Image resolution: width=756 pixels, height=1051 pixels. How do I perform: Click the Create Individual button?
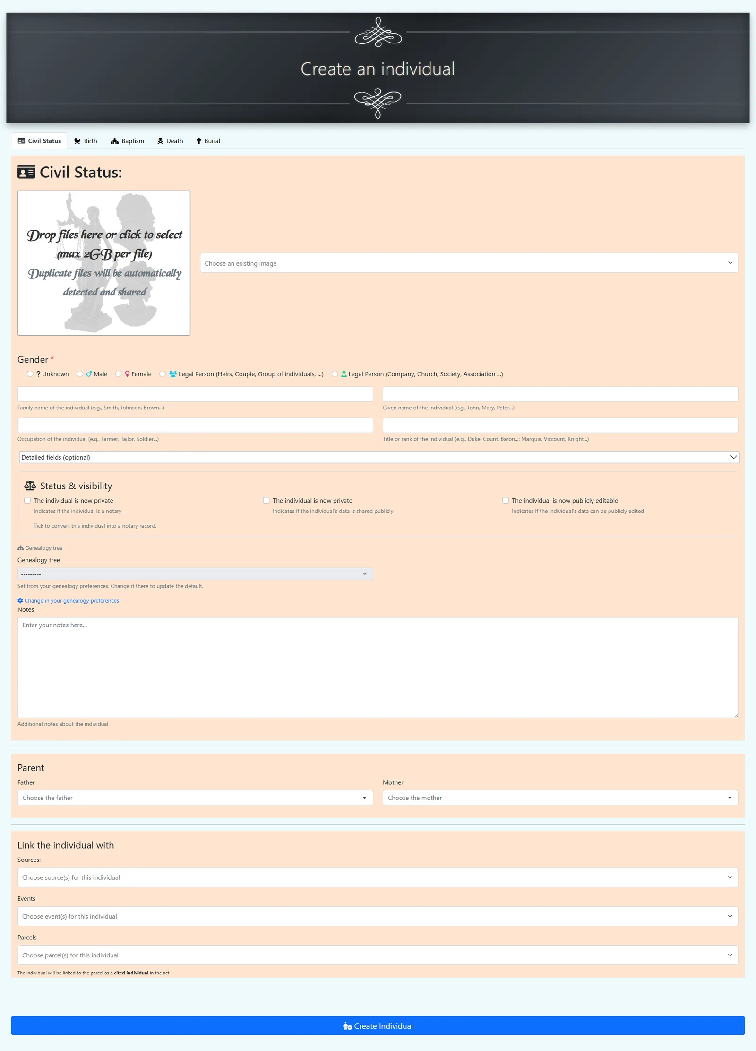pos(378,1025)
